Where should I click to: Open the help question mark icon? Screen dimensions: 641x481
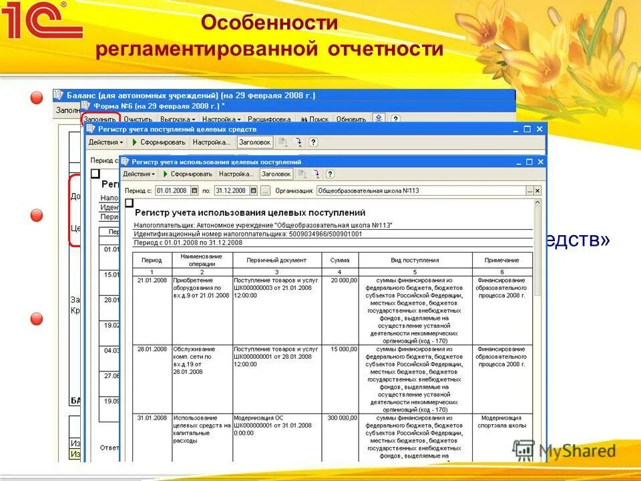click(329, 173)
